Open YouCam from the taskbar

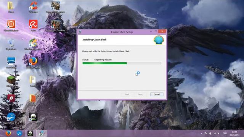[x=30, y=133]
